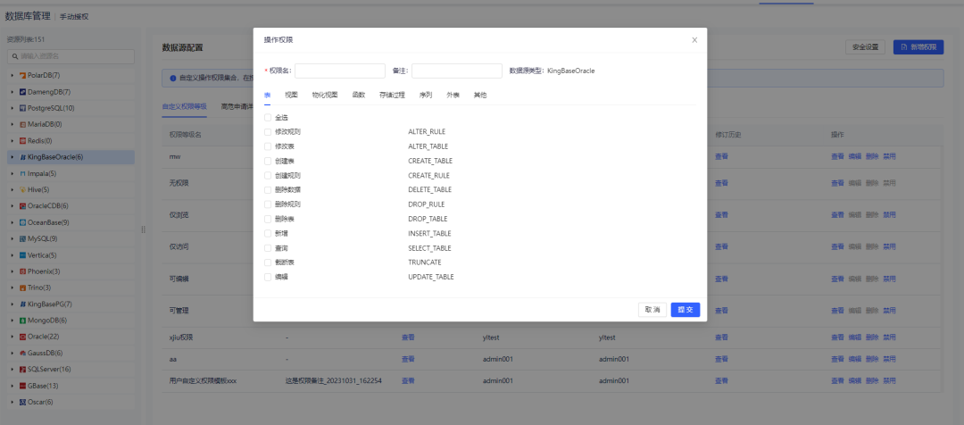Image resolution: width=964 pixels, height=425 pixels.
Task: Click the search magnifier icon in resource filter
Action: 15,56
